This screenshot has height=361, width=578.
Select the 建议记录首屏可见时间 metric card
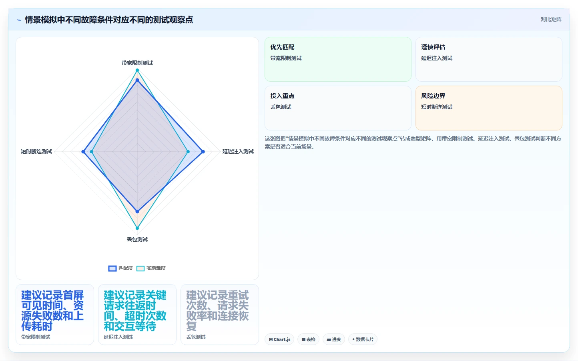tap(55, 315)
